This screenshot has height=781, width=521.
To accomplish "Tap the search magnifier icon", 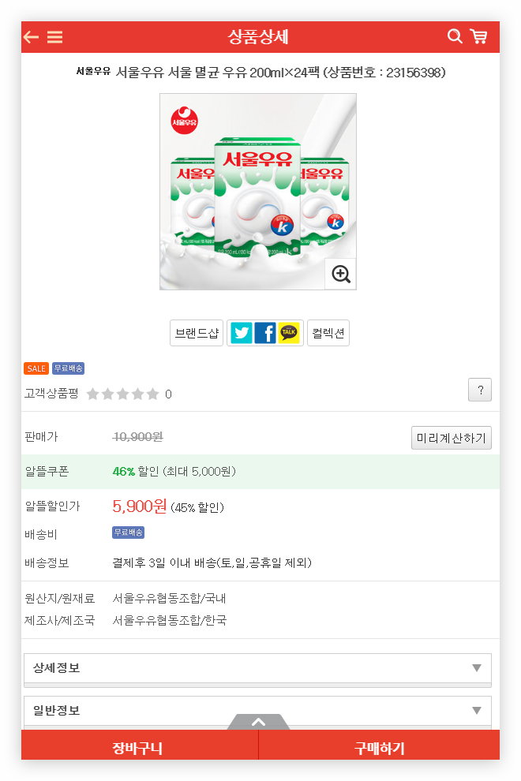I will (x=455, y=36).
